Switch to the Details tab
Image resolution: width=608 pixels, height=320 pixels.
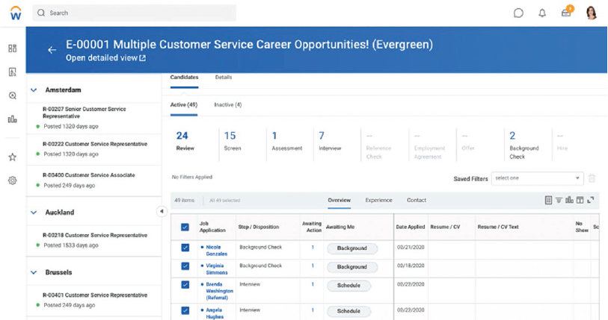click(224, 78)
